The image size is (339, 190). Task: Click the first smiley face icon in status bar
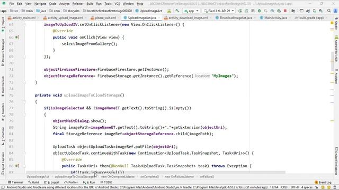tap(323, 187)
